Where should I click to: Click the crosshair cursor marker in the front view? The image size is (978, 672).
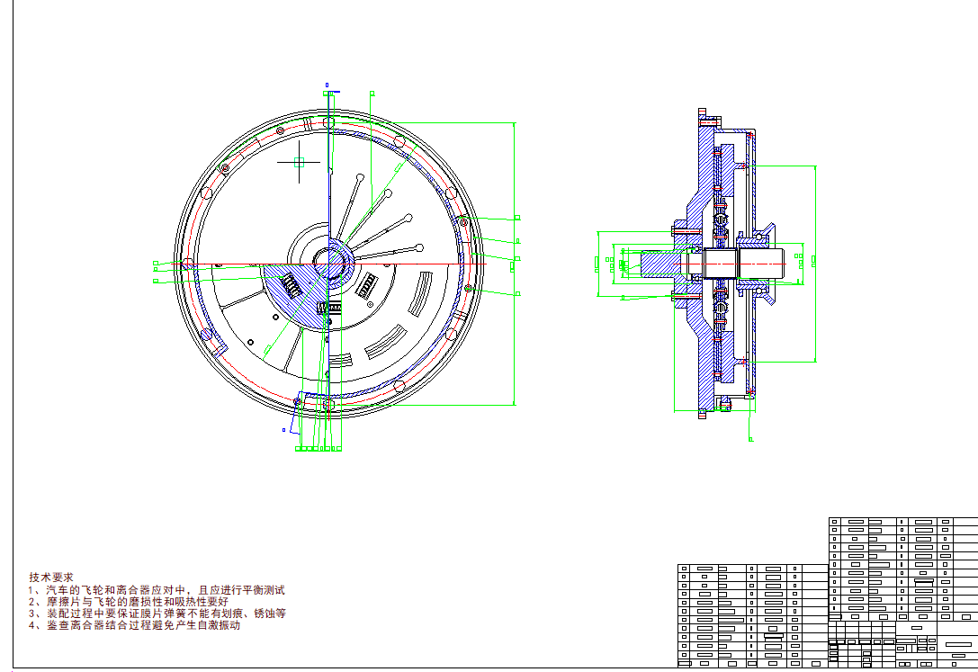pos(299,162)
